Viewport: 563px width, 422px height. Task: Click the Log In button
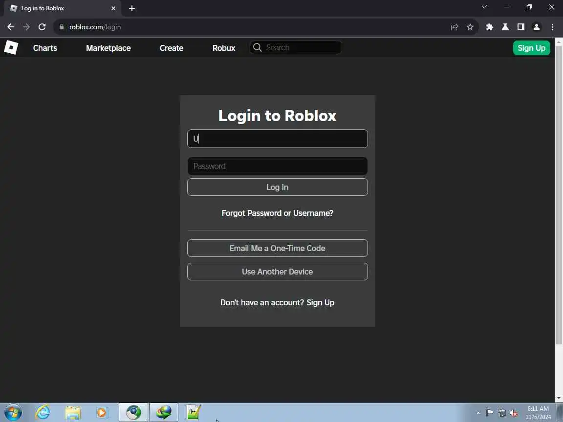(278, 187)
